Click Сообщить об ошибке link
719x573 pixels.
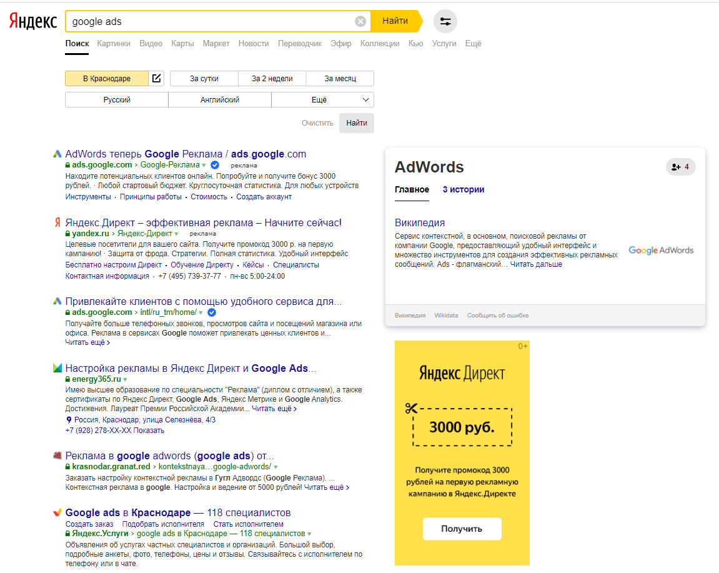497,316
